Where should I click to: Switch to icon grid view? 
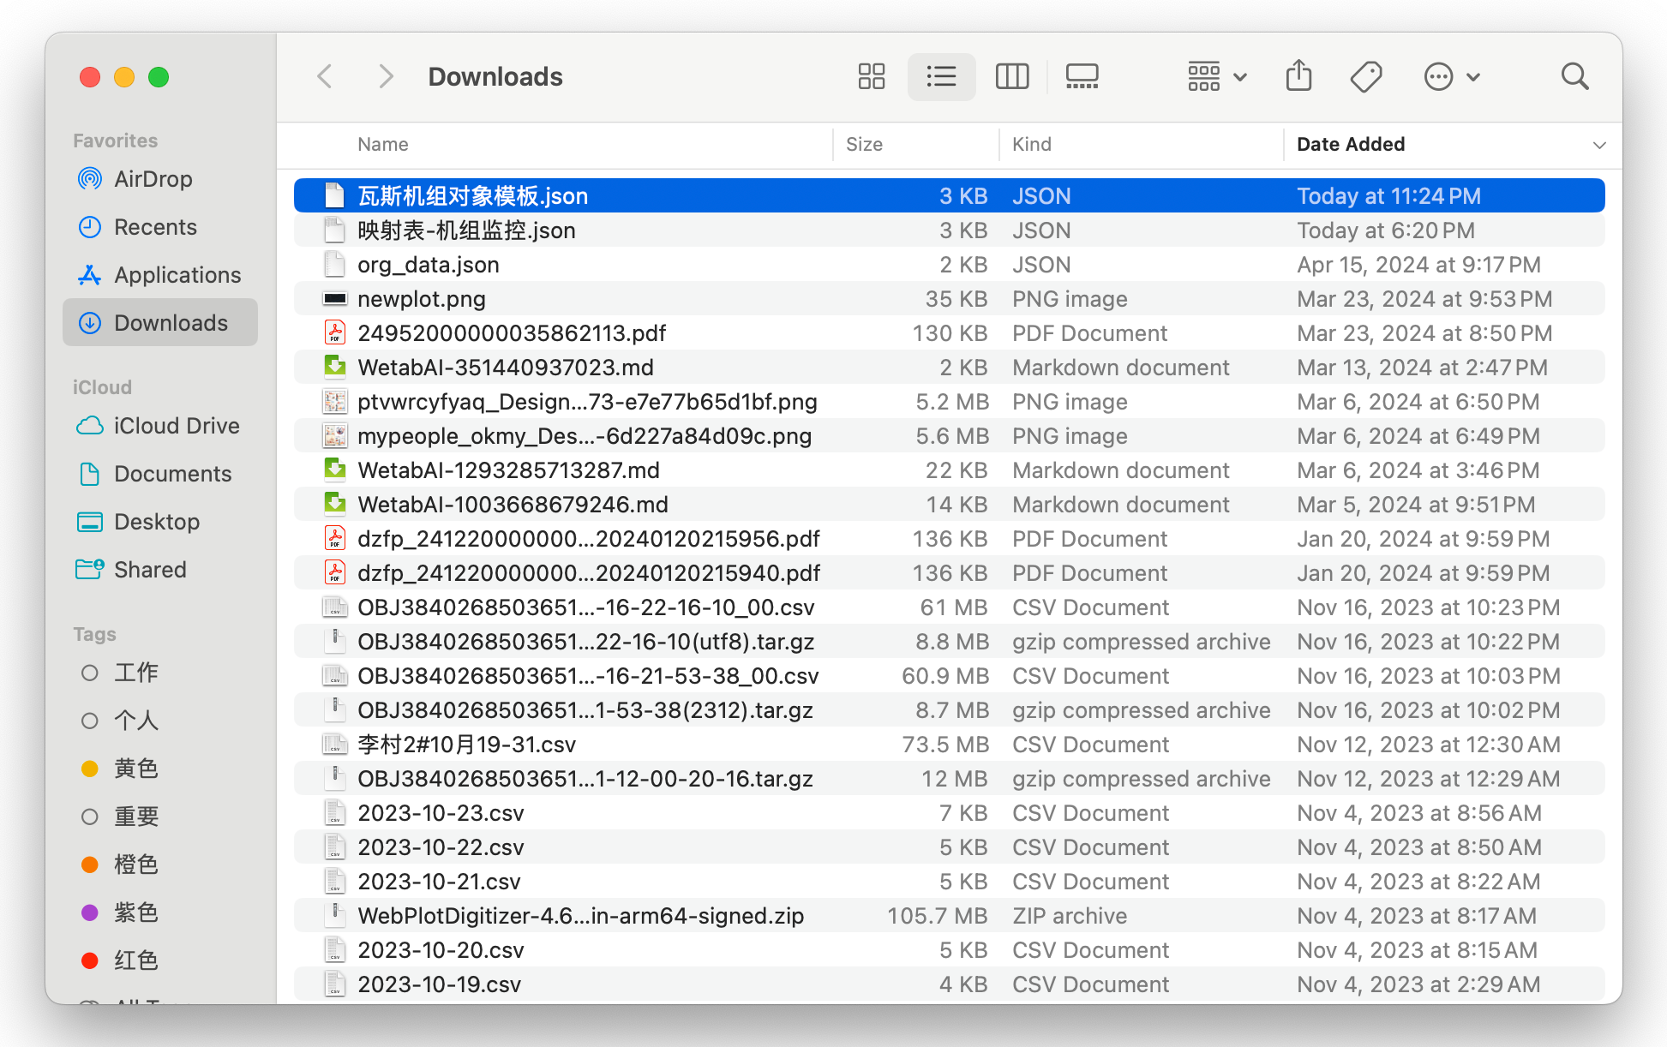871,77
